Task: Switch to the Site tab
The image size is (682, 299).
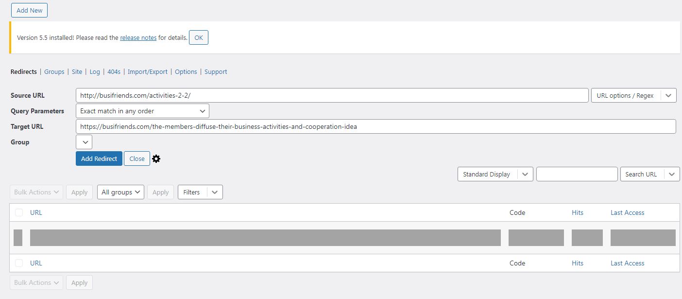Action: [x=77, y=71]
